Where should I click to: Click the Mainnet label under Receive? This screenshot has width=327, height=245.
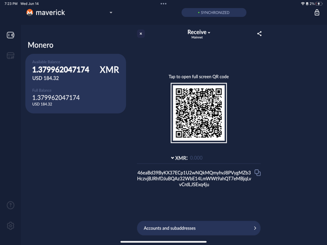coord(197,37)
